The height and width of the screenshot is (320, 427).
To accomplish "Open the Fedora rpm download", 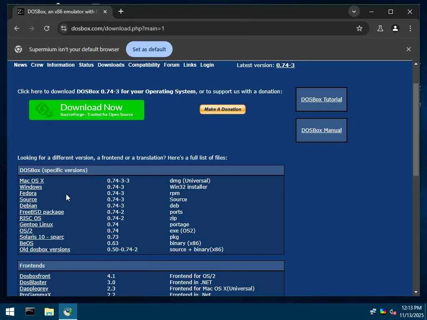I will [28, 193].
